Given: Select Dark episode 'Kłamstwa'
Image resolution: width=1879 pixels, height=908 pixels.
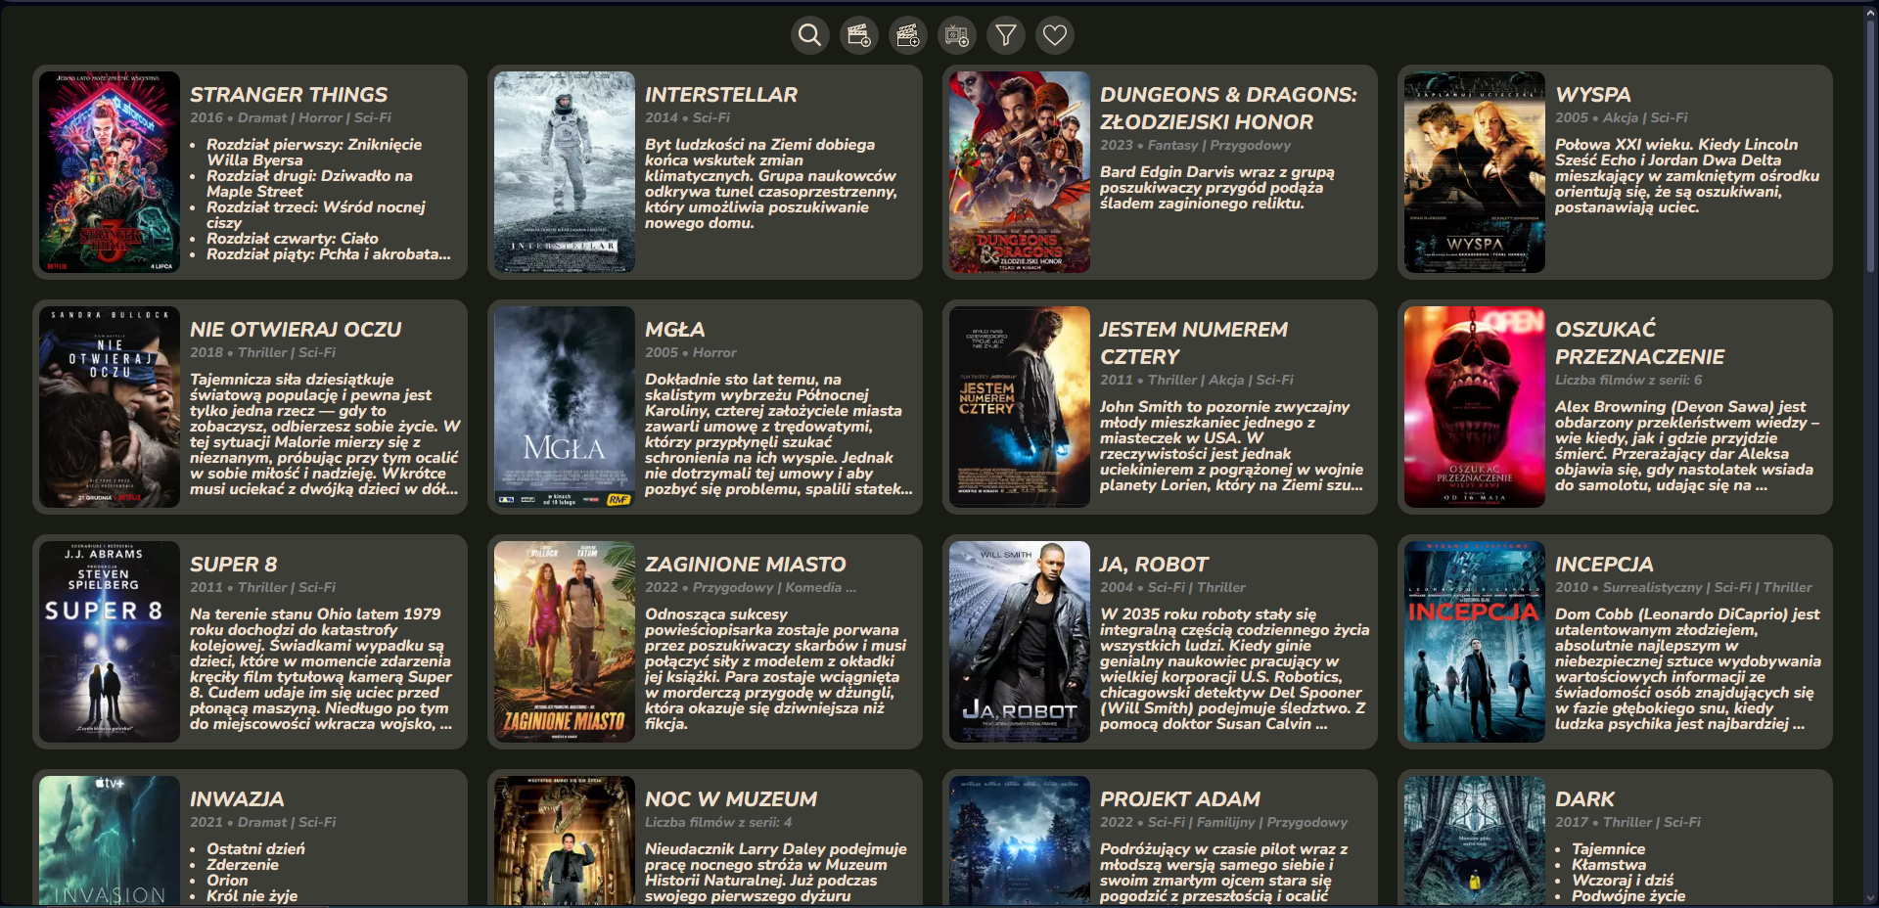Looking at the screenshot, I should pos(1609,865).
